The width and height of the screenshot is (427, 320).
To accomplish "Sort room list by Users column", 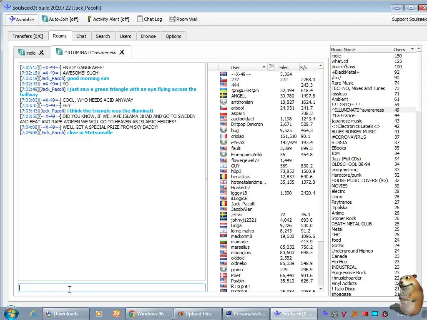I will [404, 50].
